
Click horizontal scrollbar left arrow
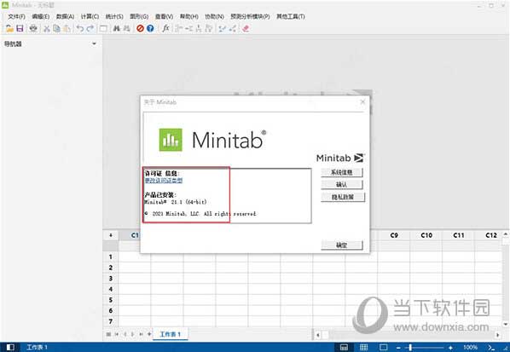tap(318, 334)
